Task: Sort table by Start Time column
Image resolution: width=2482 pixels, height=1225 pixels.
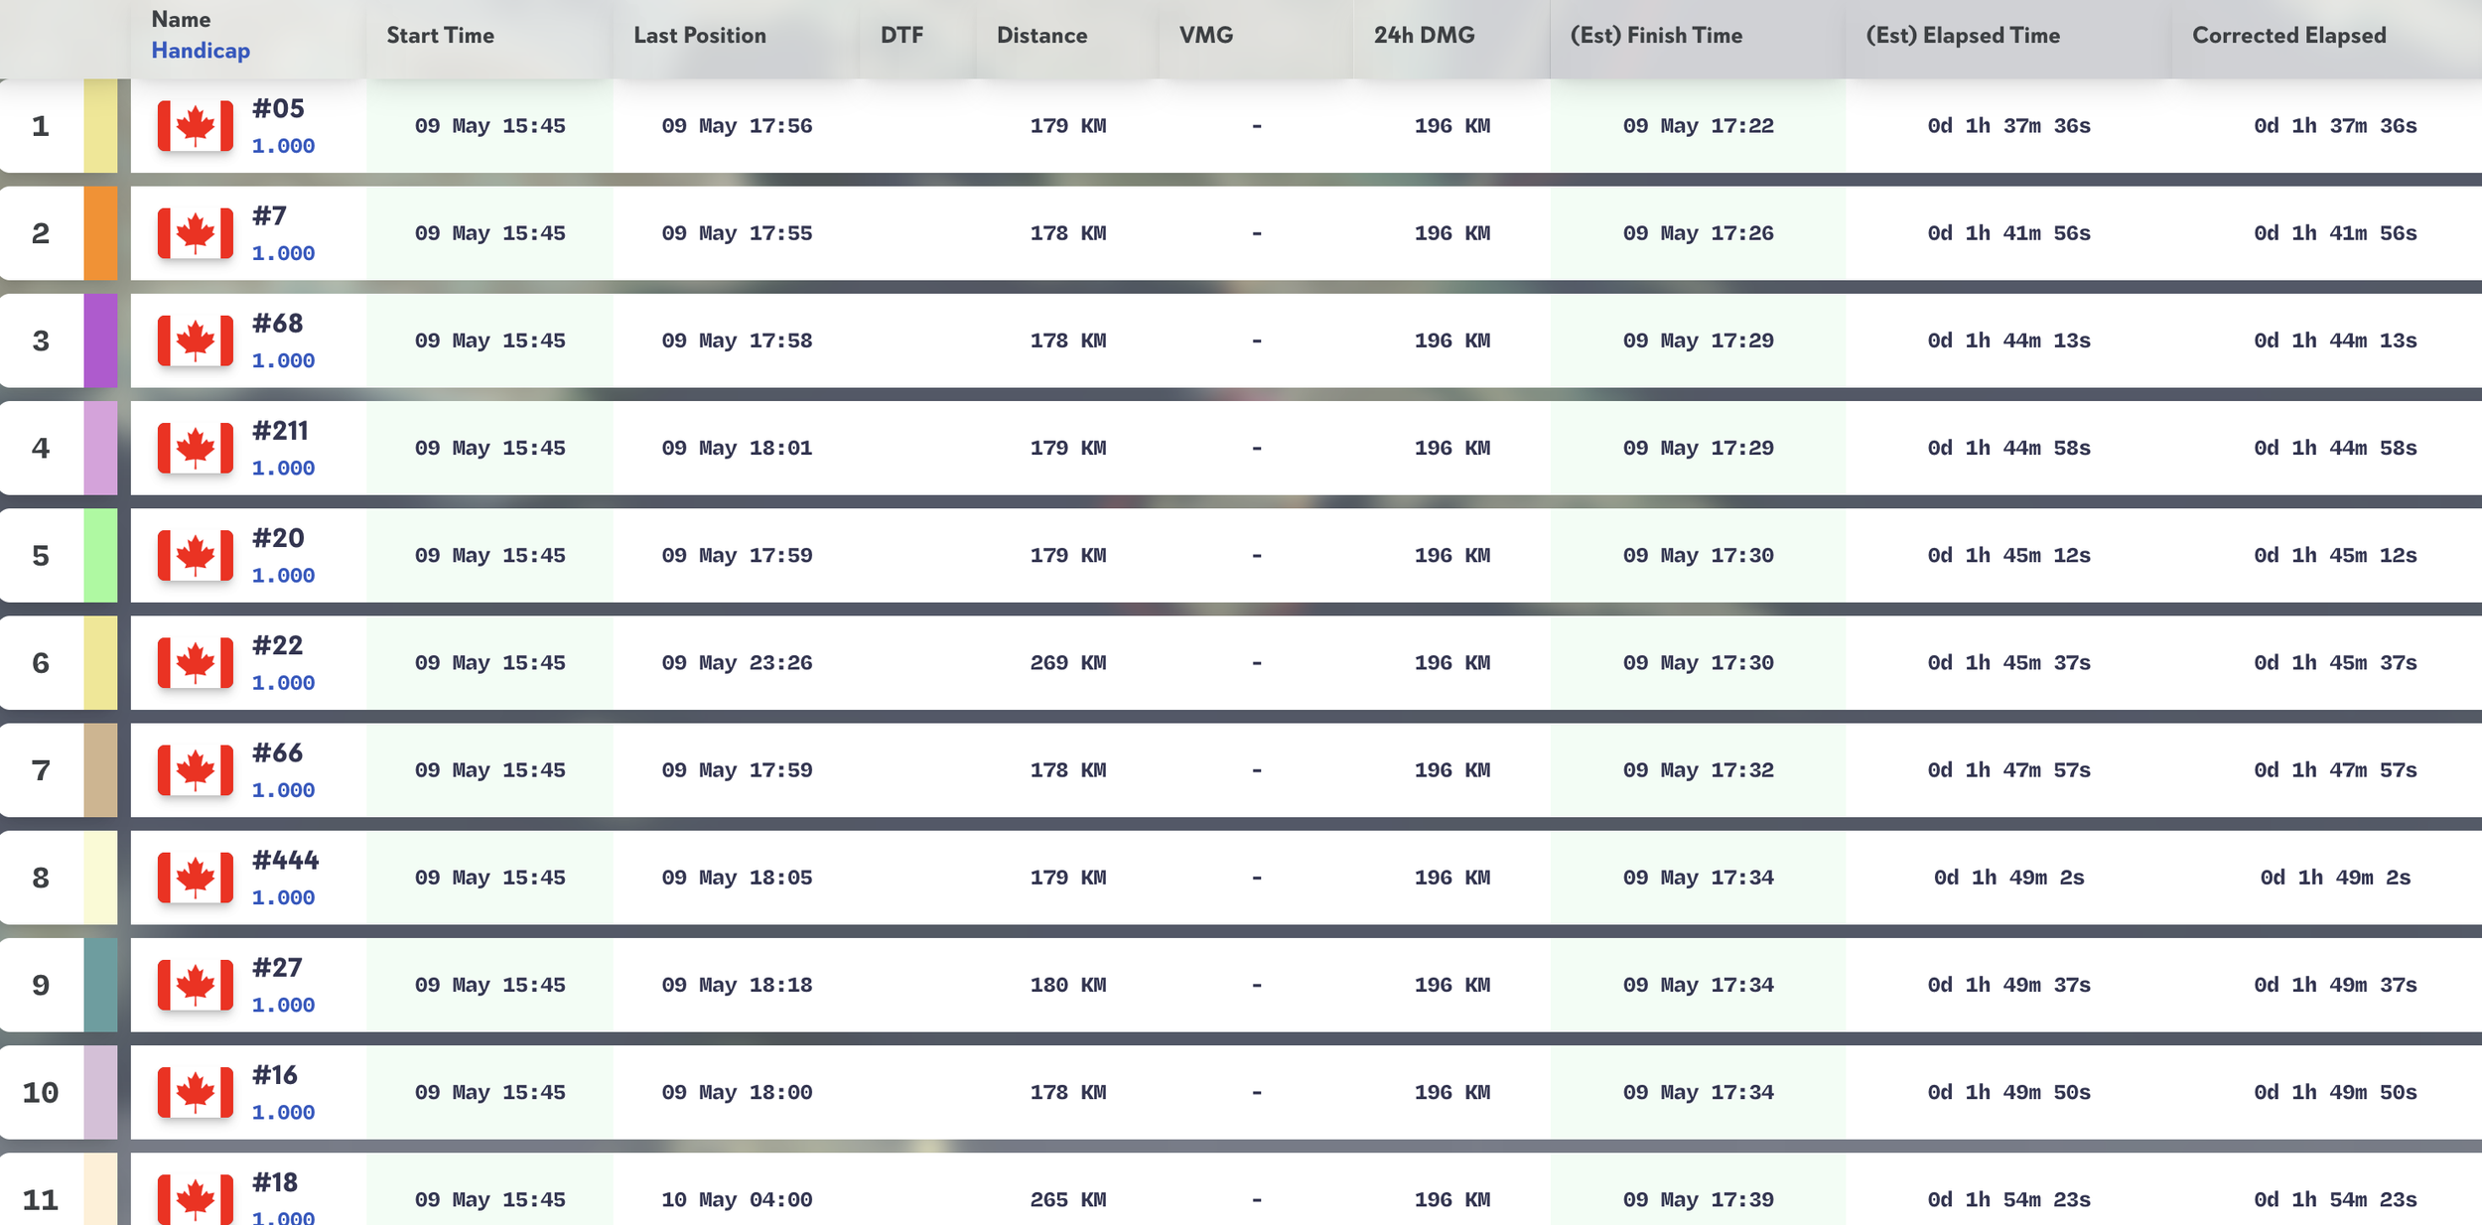Action: pyautogui.click(x=440, y=36)
